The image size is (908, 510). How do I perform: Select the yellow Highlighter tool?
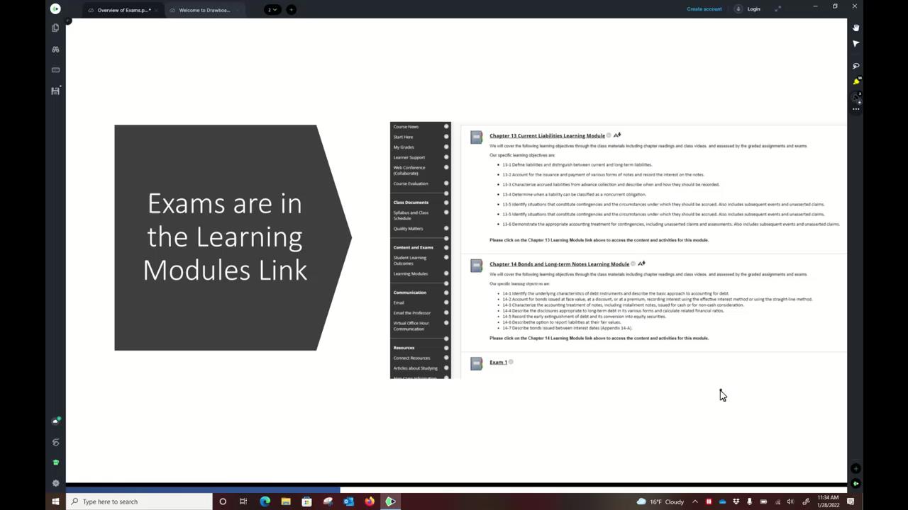856,80
